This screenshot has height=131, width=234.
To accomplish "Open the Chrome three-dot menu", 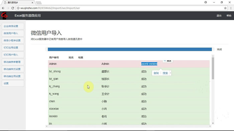I will tap(231, 8).
